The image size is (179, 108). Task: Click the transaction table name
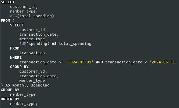pos(32,53)
